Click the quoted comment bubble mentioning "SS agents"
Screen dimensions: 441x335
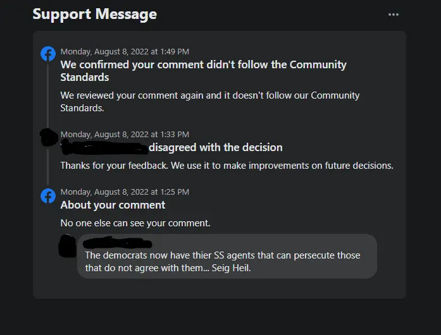point(227,261)
